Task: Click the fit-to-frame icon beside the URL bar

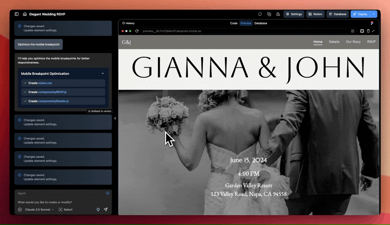Action: tap(362, 31)
